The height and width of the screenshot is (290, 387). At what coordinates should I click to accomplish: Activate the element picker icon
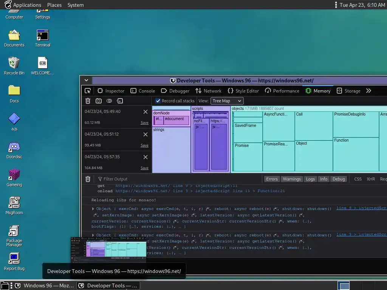(x=88, y=91)
